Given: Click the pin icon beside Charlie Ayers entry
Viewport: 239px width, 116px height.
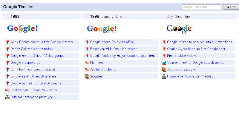Looking at the screenshot, I should click(164, 49).
